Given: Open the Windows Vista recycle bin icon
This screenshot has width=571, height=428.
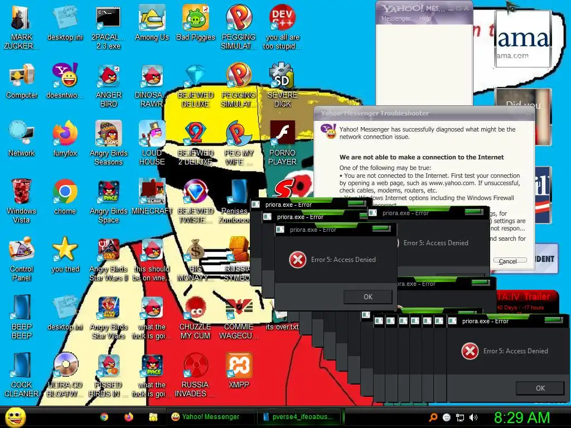Looking at the screenshot, I should [21, 200].
